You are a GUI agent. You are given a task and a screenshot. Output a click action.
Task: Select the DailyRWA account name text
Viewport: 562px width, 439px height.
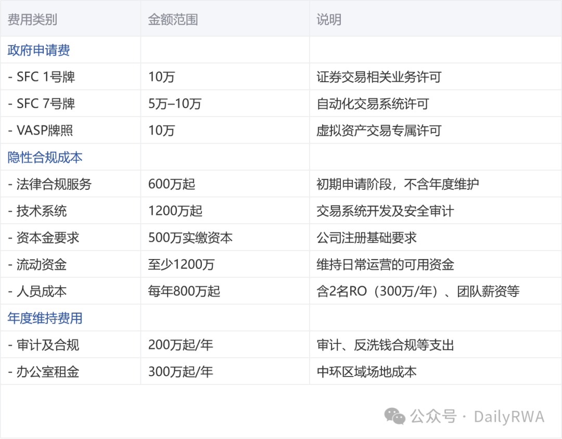pyautogui.click(x=507, y=416)
